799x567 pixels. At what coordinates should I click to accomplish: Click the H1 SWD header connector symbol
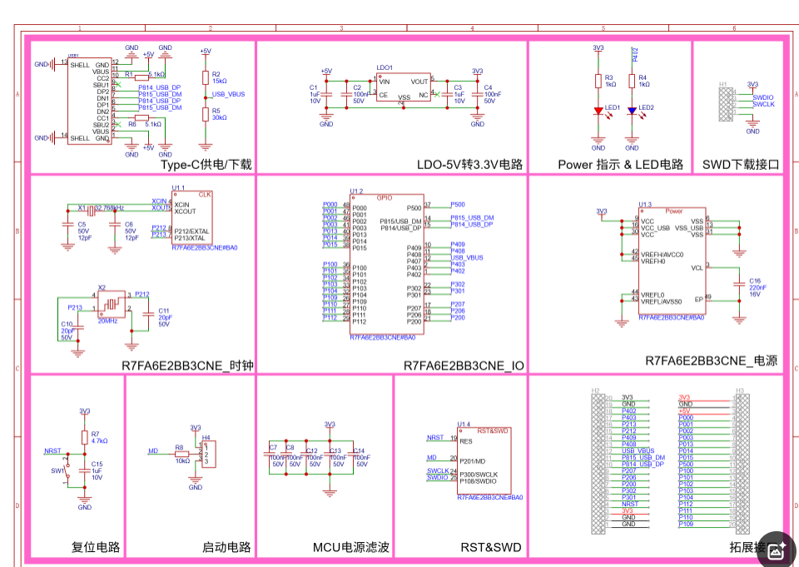click(726, 105)
